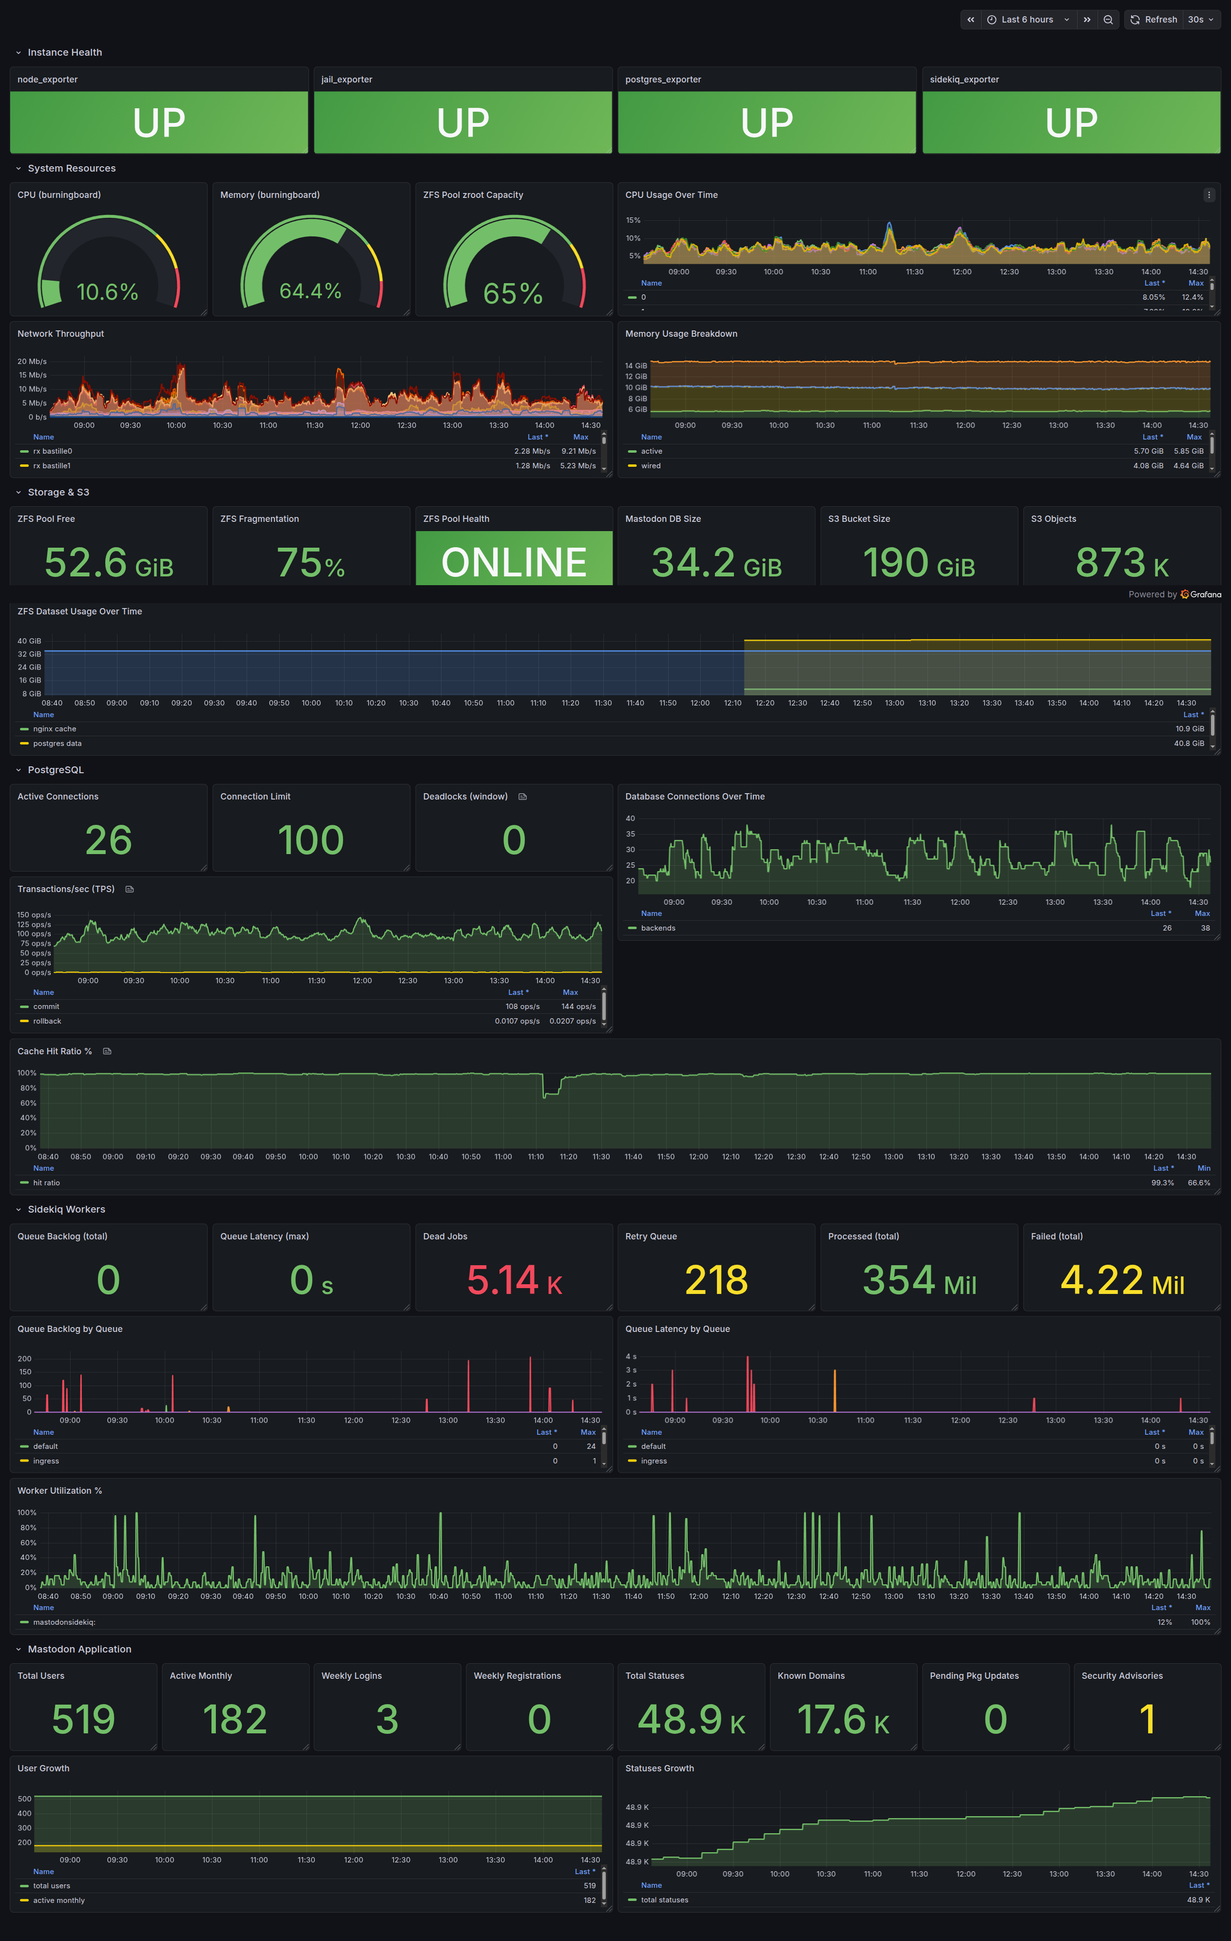
Task: Open the Queue Backlog by Queue title menu
Action: [x=70, y=1329]
